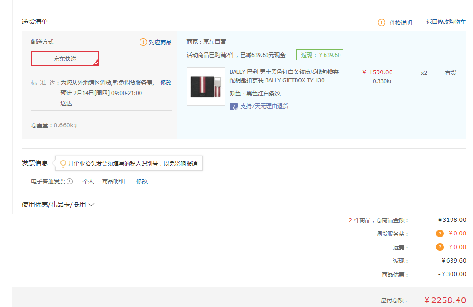Open the 对应商品 link
Viewport: 473px width, 307px height.
160,42
